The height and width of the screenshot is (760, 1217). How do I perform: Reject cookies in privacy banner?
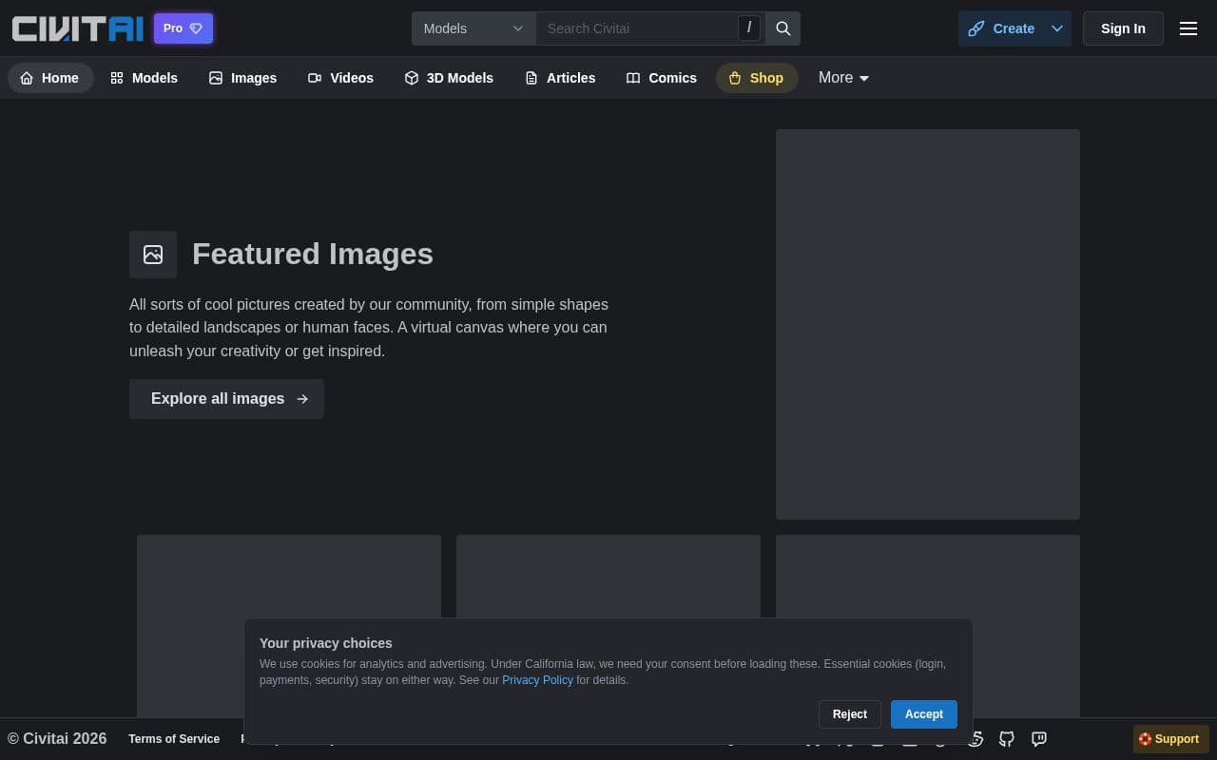coord(850,714)
